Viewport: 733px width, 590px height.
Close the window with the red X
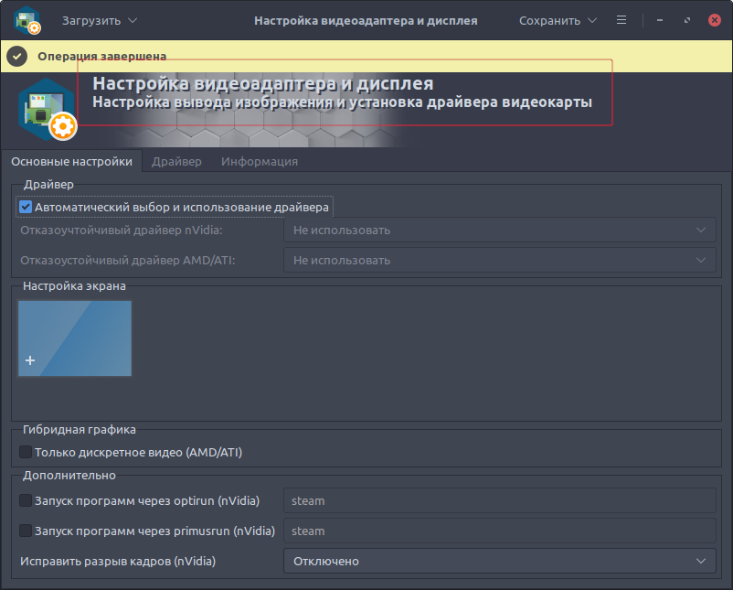(x=715, y=20)
